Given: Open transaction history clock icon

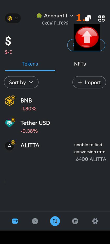Looking at the screenshot, I should tap(35, 221).
